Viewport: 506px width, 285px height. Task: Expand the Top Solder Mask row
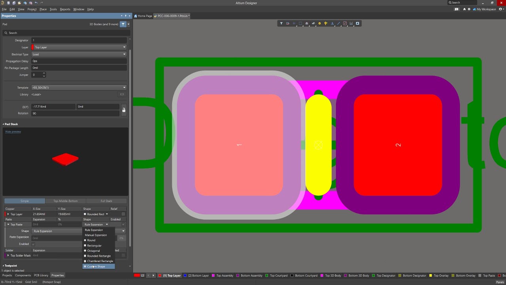coord(8,255)
